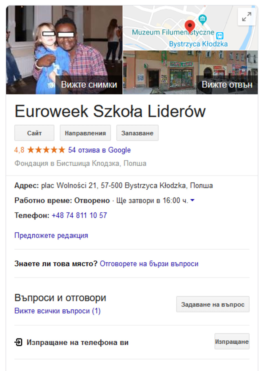Click the red location pin on the map
The image size is (270, 371).
pos(190,27)
